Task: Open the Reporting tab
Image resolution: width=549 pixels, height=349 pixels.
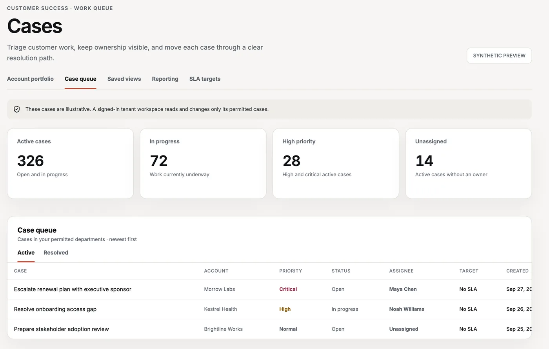Action: coord(165,79)
